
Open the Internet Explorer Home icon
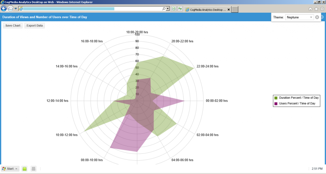coord(310,9)
